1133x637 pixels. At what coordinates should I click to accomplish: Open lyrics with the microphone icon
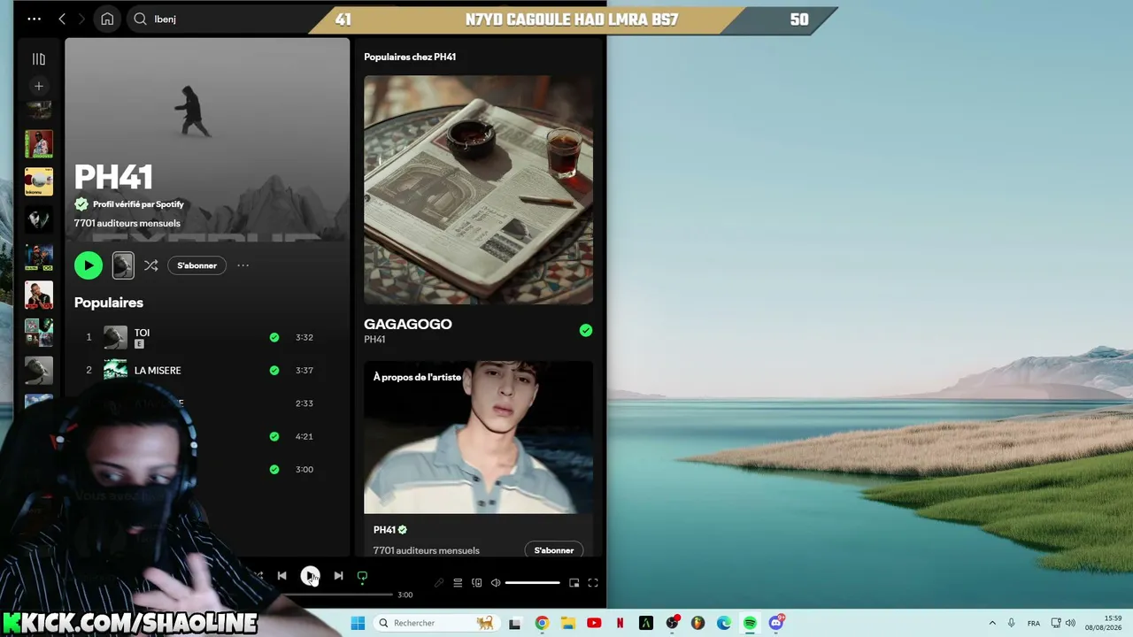point(438,583)
